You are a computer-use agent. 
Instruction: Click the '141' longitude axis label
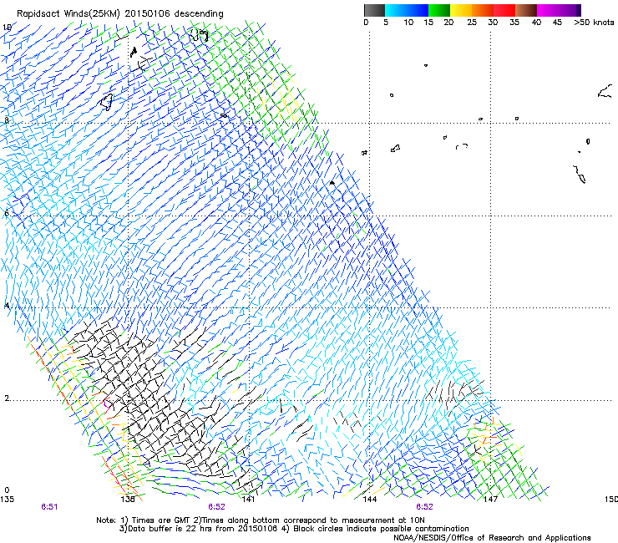pos(248,500)
